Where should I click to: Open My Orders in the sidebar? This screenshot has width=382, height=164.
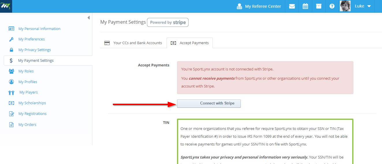click(x=27, y=125)
